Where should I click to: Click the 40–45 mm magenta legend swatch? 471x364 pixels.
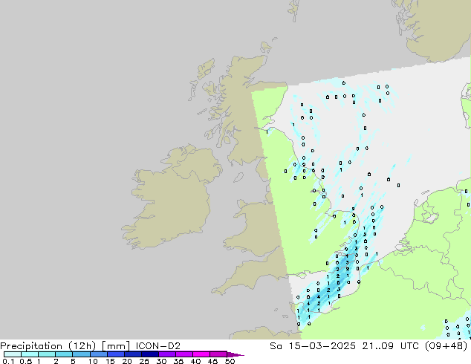[x=201, y=354]
